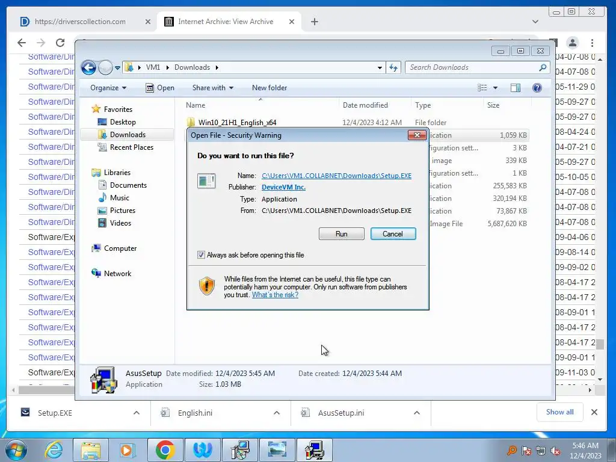This screenshot has width=616, height=462.
Task: Open the Chrome profile avatar
Action: tap(573, 43)
